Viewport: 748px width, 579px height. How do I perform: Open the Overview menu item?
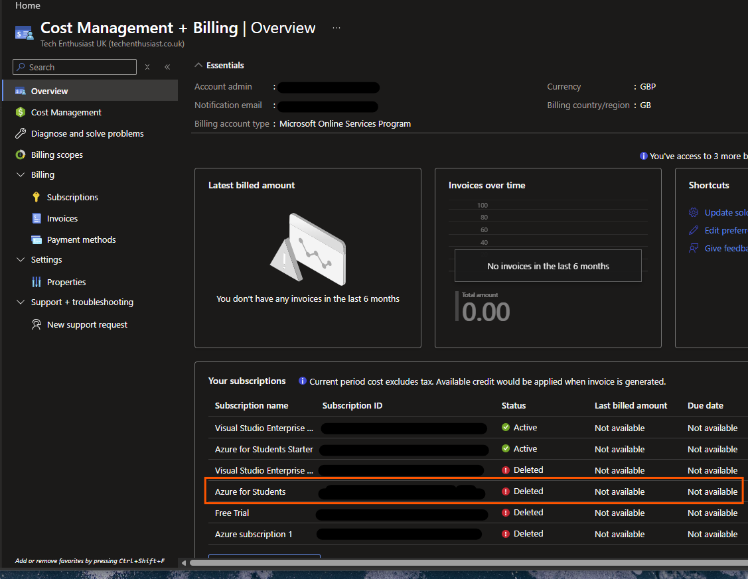pyautogui.click(x=90, y=91)
